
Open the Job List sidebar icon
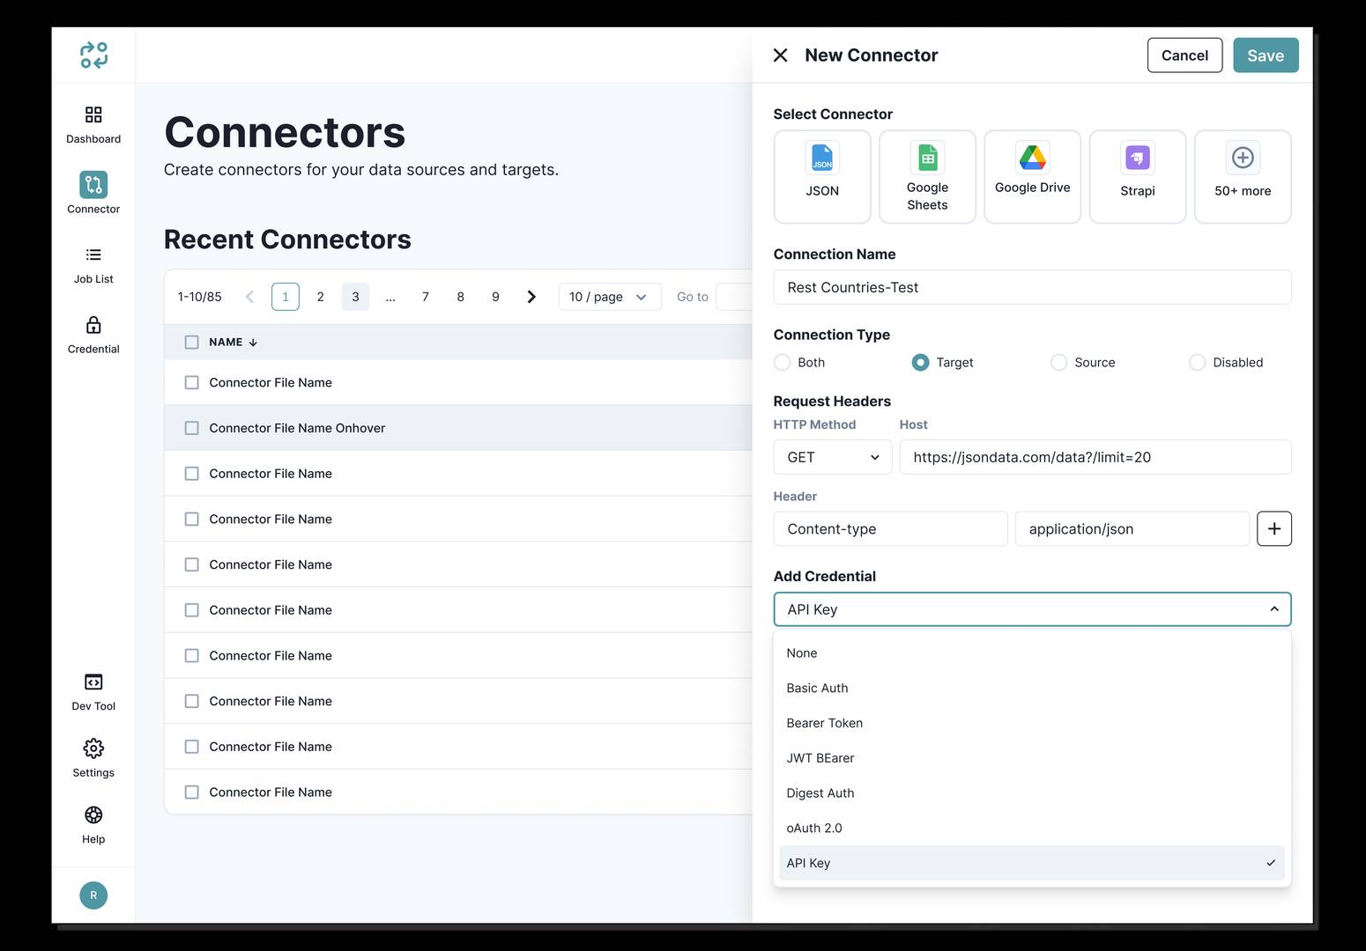pyautogui.click(x=93, y=255)
